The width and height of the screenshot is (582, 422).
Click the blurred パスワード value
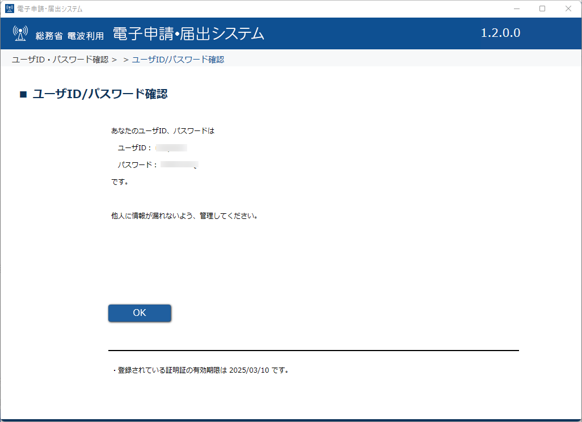(180, 165)
